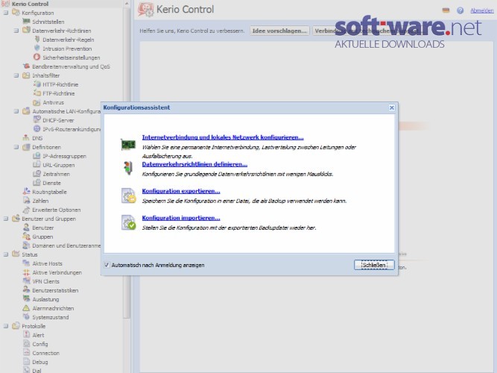Close the Konfigurationsassistent dialog
Screen dimensions: 497x373
(391, 107)
